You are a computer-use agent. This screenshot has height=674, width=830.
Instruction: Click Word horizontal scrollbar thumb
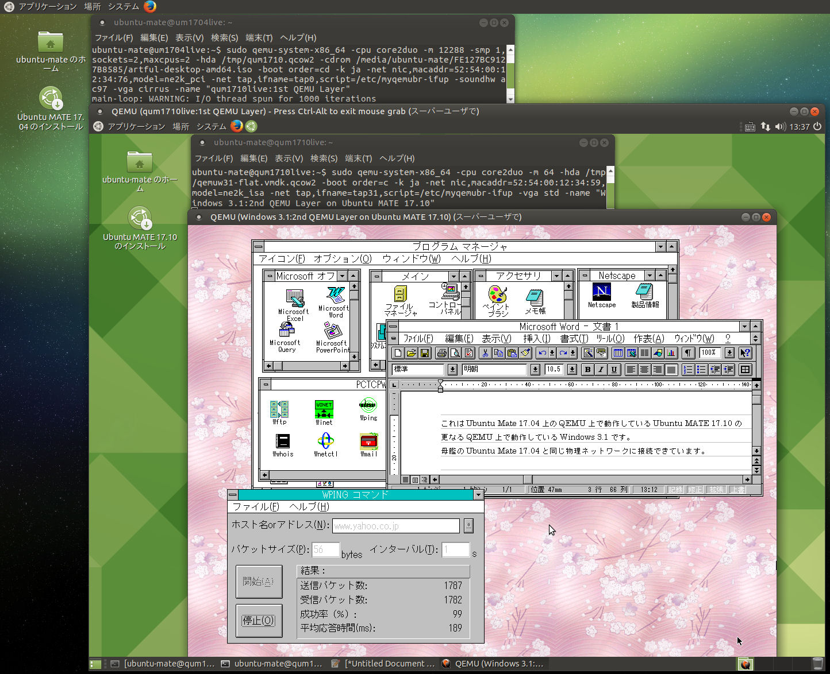point(528,479)
